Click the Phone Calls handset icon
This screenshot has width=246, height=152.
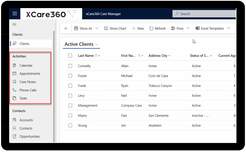point(15,90)
